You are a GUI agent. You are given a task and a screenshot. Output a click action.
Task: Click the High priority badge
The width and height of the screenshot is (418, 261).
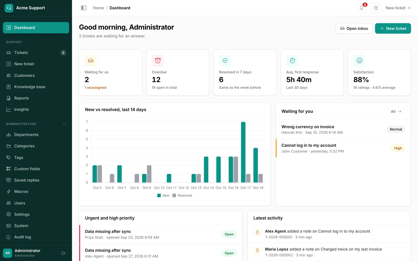point(398,148)
